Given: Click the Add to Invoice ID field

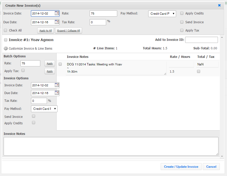Looking at the screenshot, I should pos(201,40).
